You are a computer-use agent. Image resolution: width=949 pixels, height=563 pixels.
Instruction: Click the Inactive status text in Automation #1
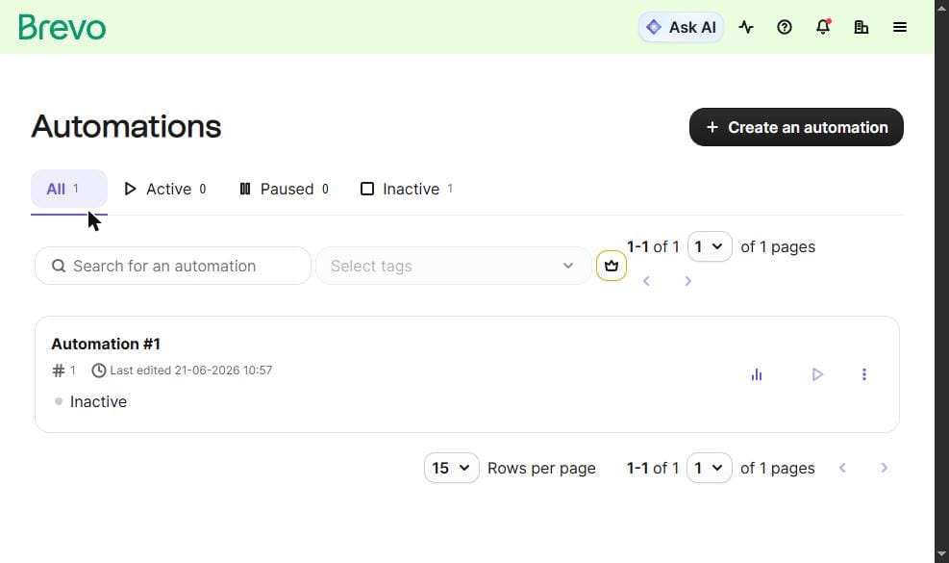click(x=98, y=401)
